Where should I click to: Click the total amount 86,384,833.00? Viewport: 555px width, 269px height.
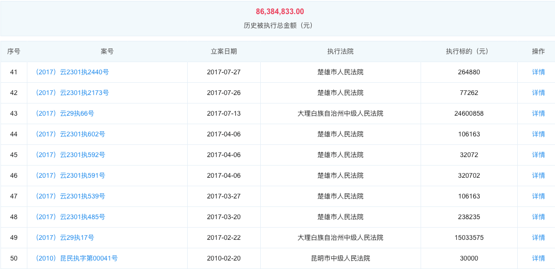pyautogui.click(x=280, y=11)
